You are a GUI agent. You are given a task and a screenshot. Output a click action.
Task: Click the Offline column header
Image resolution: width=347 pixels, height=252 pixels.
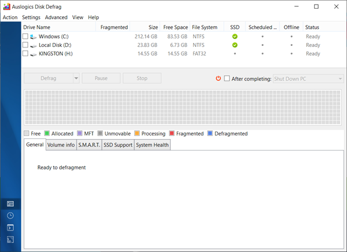click(291, 27)
